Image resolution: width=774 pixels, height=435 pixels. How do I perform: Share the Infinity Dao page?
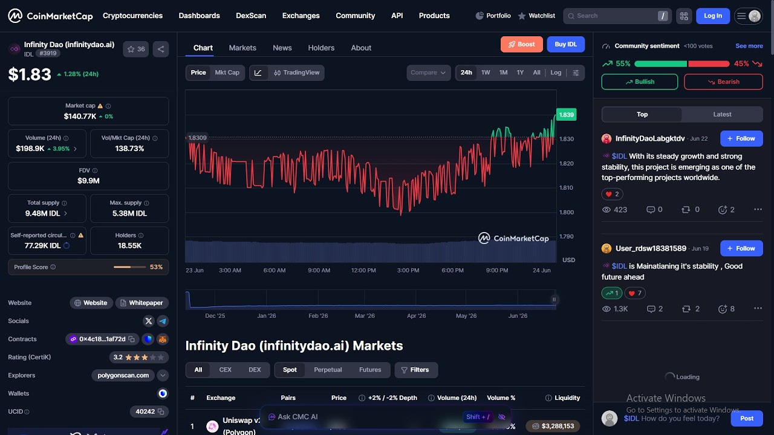click(161, 49)
